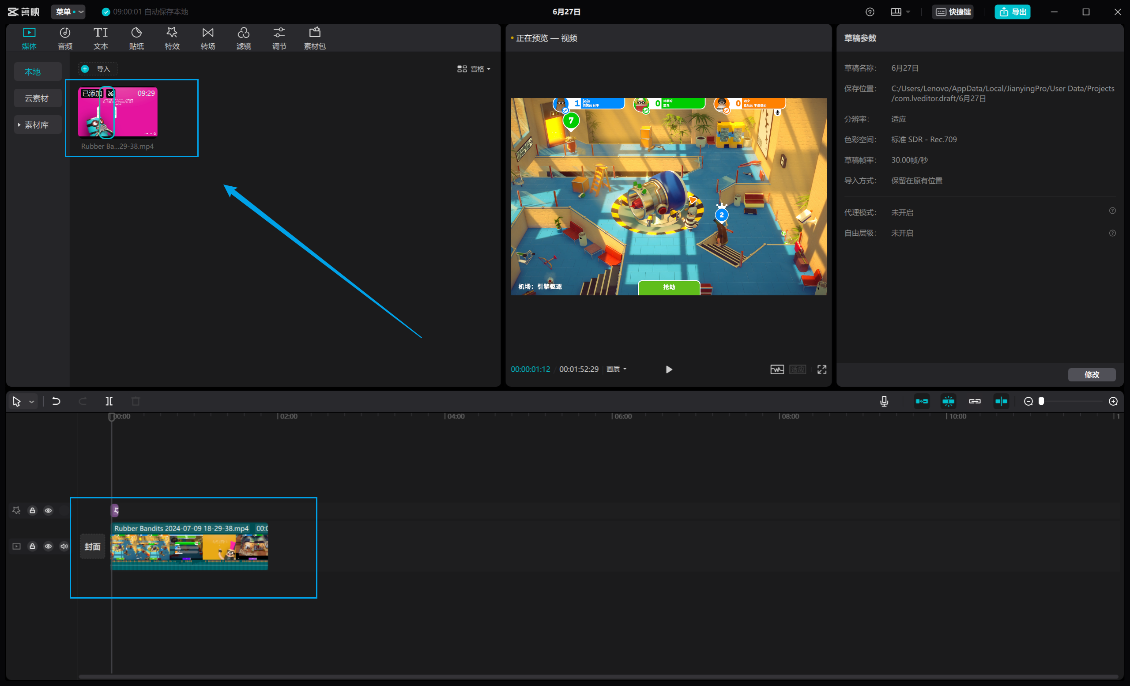Open the 特效 effects tab
This screenshot has width=1130, height=686.
pos(172,38)
